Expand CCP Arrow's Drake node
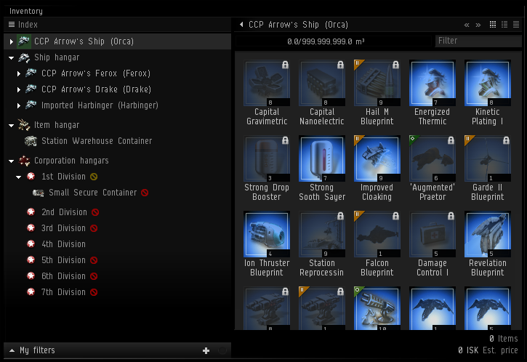The image size is (527, 362). pos(19,89)
